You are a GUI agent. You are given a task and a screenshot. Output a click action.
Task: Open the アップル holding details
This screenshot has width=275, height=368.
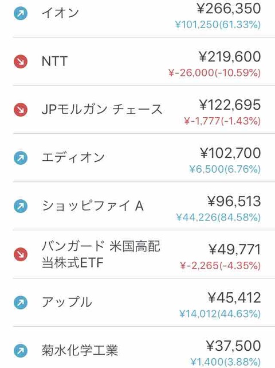[x=144, y=303]
